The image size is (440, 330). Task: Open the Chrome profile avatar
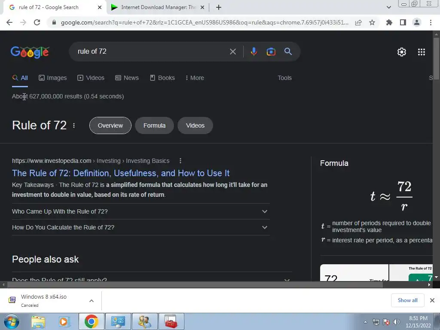417,22
